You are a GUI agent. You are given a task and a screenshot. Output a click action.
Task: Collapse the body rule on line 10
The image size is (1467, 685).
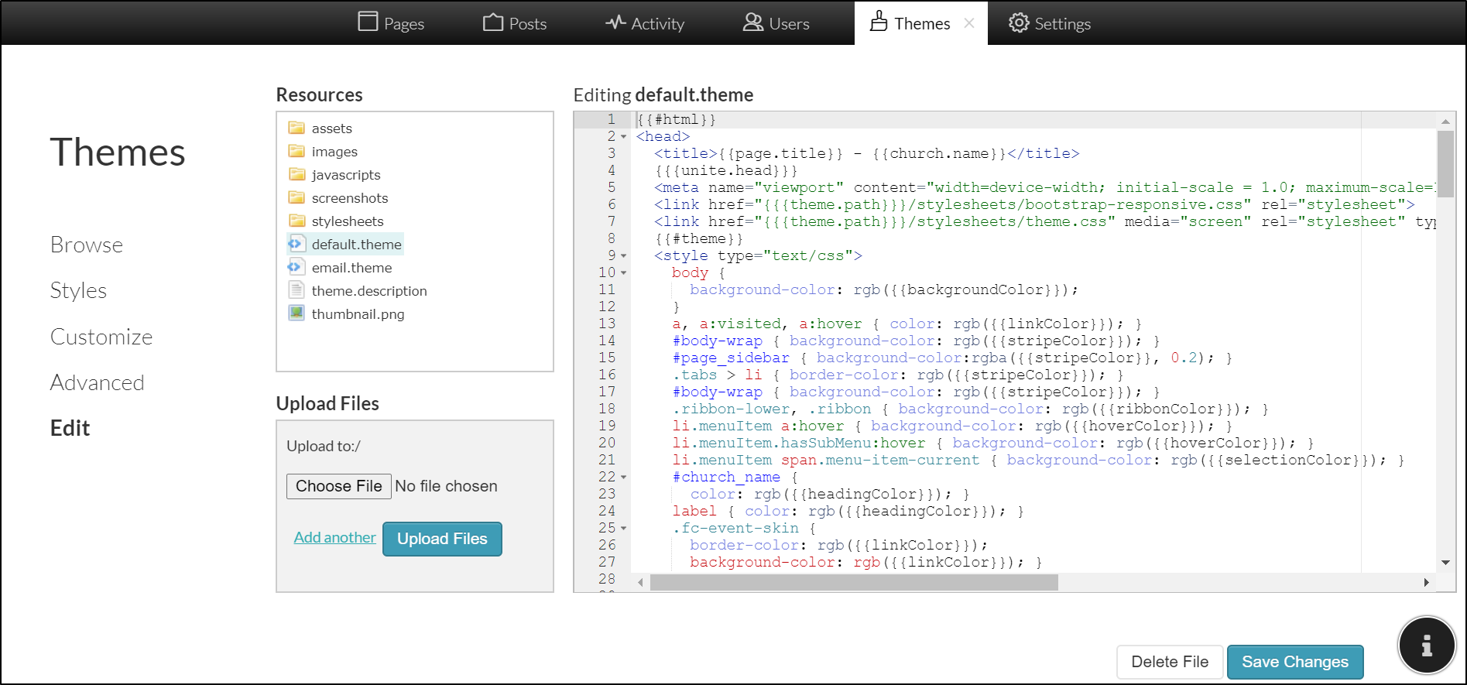624,273
